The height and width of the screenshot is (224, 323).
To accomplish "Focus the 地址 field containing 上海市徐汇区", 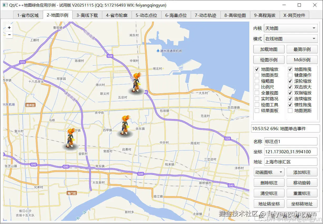I will pyautogui.click(x=291, y=162).
